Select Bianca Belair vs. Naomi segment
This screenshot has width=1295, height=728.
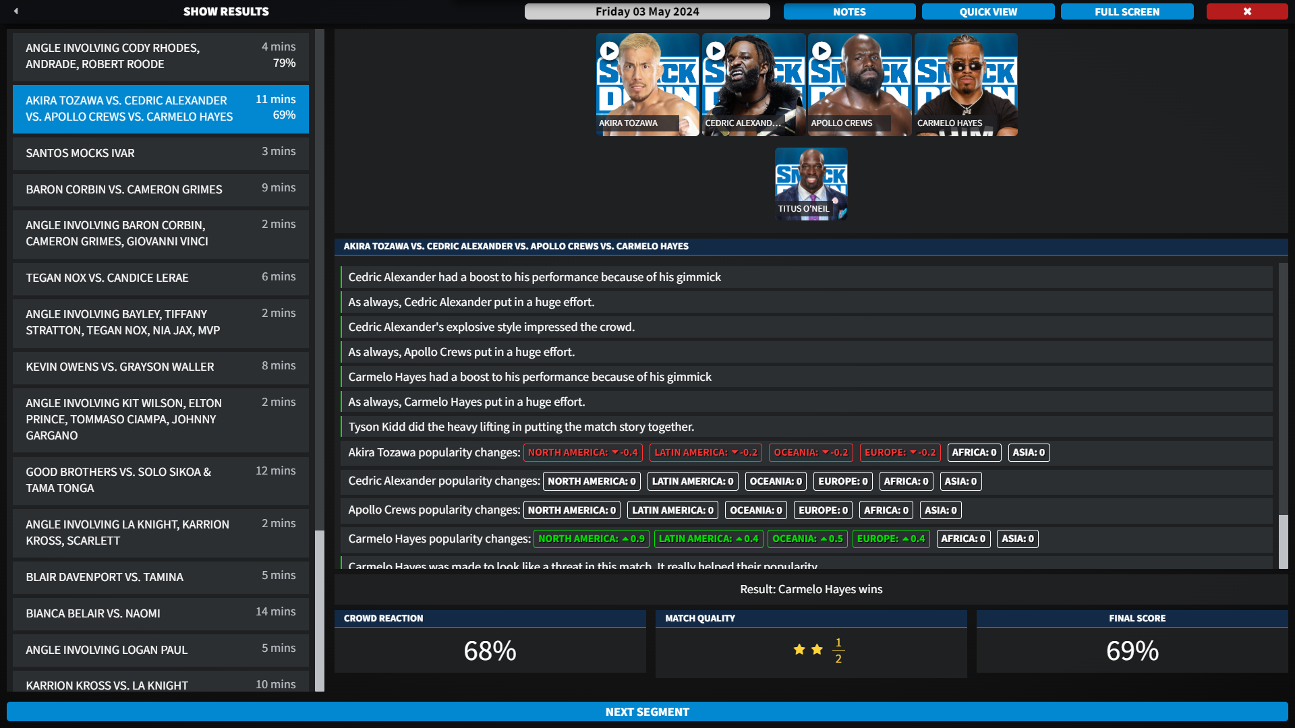tap(161, 613)
